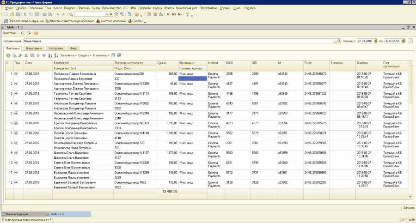The image size is (416, 223).
Task: Click the select button next to Период с date
Action: [x=376, y=41]
